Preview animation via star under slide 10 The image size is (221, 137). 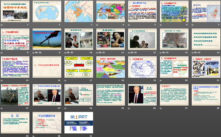click(x=65, y=53)
